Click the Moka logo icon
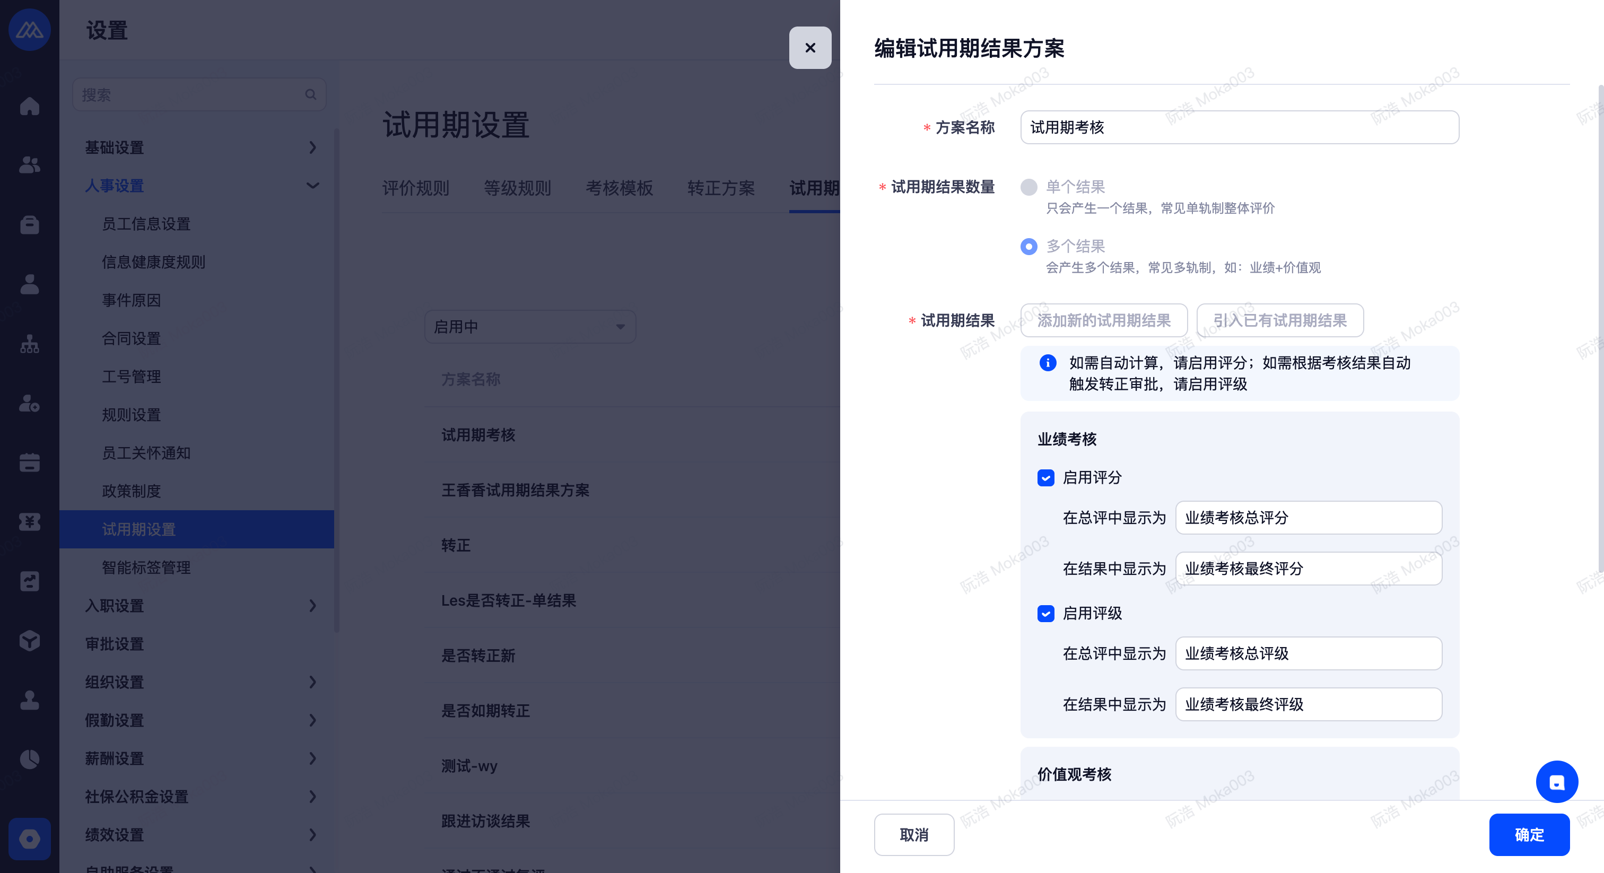Image resolution: width=1604 pixels, height=873 pixels. click(29, 29)
